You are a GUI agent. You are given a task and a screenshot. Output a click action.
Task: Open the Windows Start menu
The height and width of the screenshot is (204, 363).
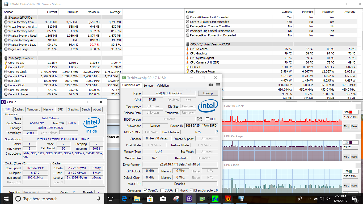[x=6, y=199]
